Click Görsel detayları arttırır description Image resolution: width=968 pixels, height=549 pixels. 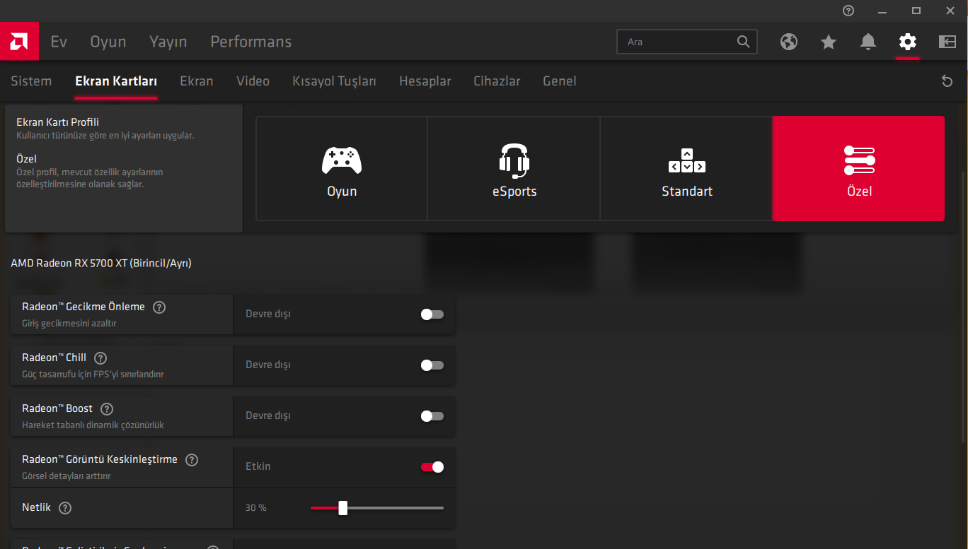tap(67, 476)
